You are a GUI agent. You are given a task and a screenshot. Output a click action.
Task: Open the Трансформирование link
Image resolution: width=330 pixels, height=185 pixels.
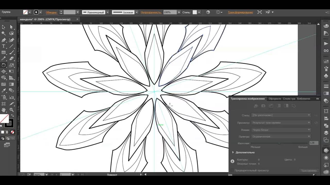point(240,12)
